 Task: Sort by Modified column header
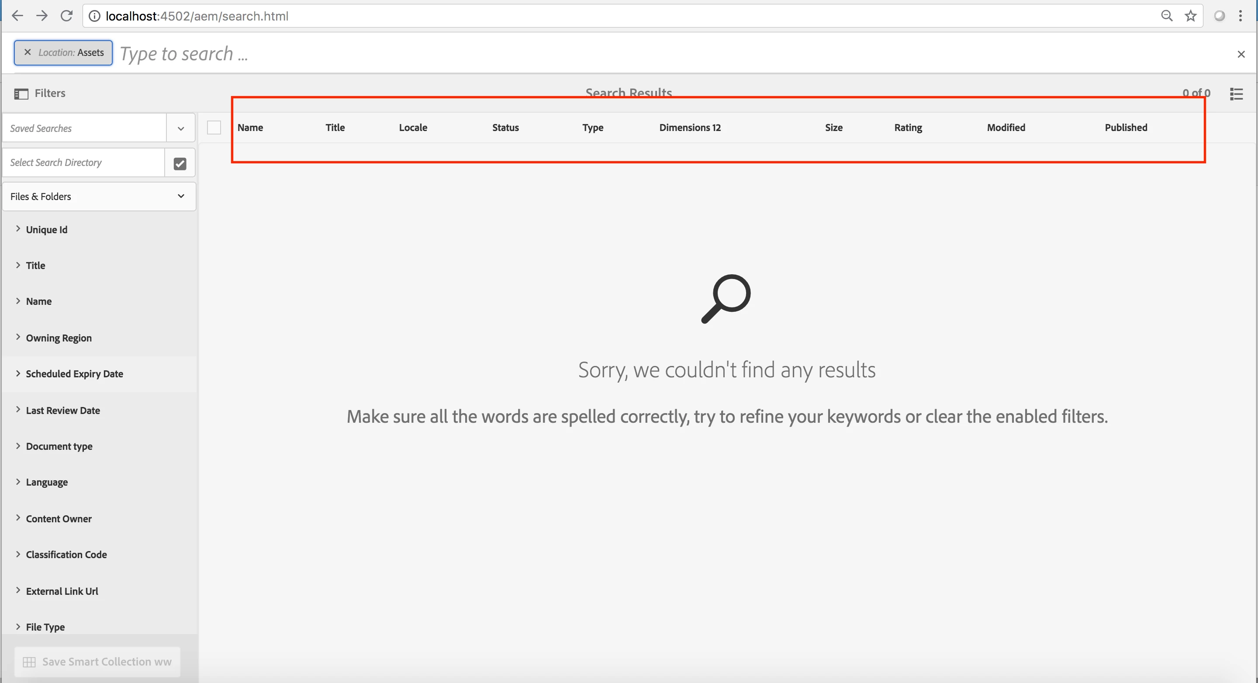click(x=1006, y=128)
